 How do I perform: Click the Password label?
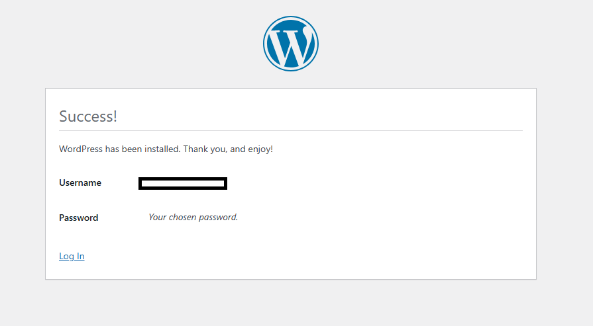[78, 218]
